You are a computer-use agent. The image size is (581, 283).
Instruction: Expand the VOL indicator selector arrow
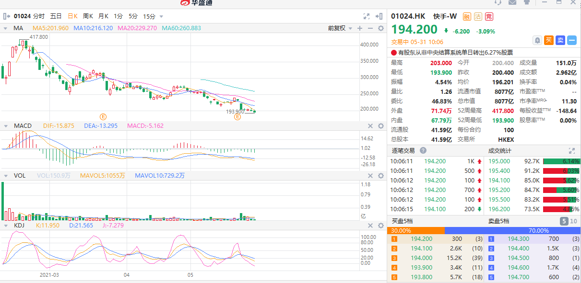6,176
